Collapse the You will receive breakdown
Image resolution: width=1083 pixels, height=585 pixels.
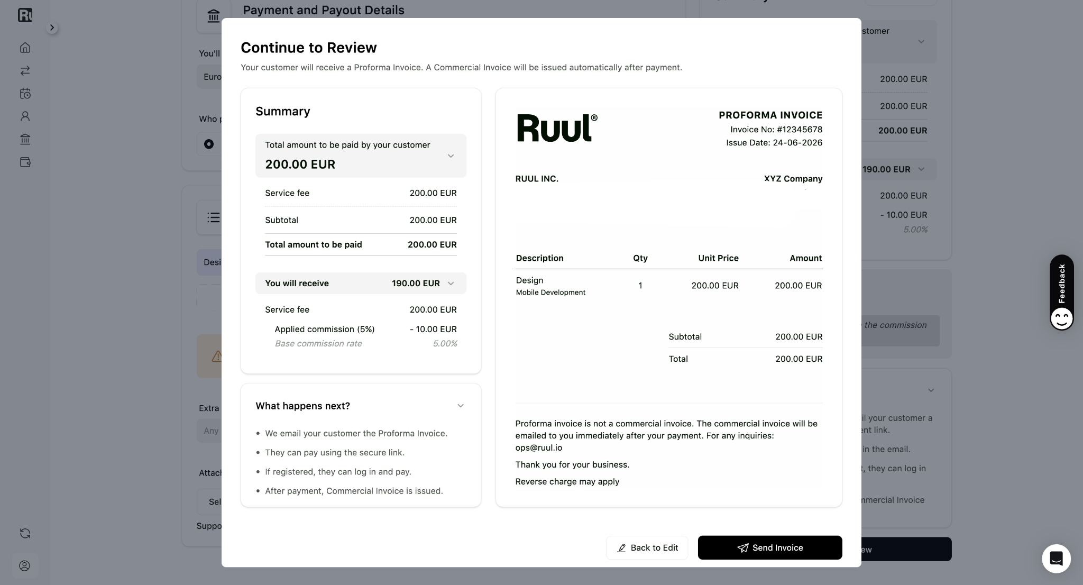pos(451,284)
